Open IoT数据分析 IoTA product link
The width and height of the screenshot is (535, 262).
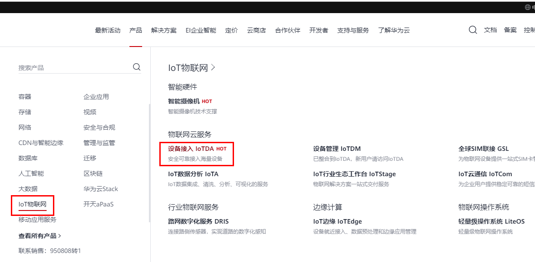pyautogui.click(x=193, y=174)
